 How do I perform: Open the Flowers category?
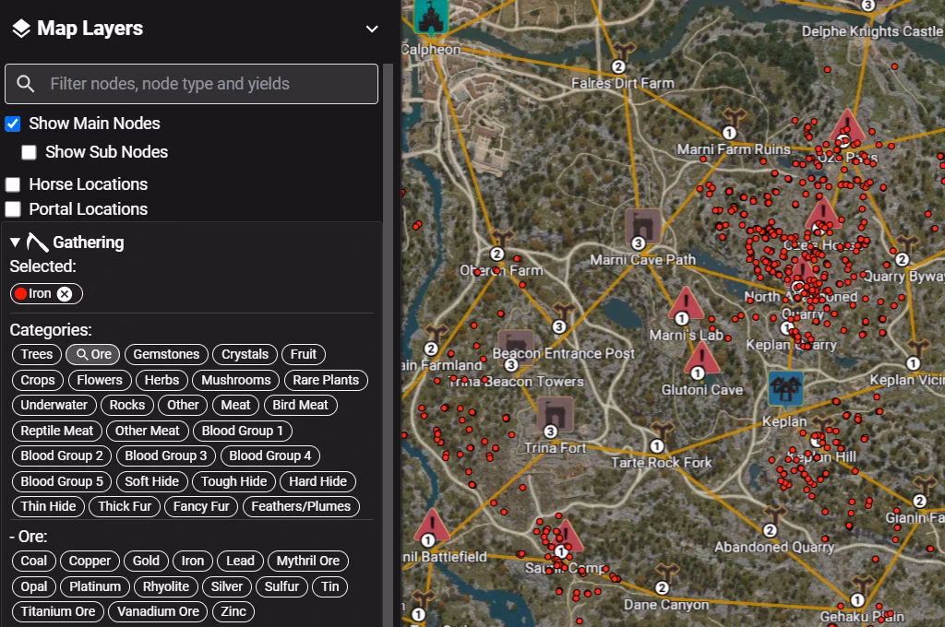point(100,380)
